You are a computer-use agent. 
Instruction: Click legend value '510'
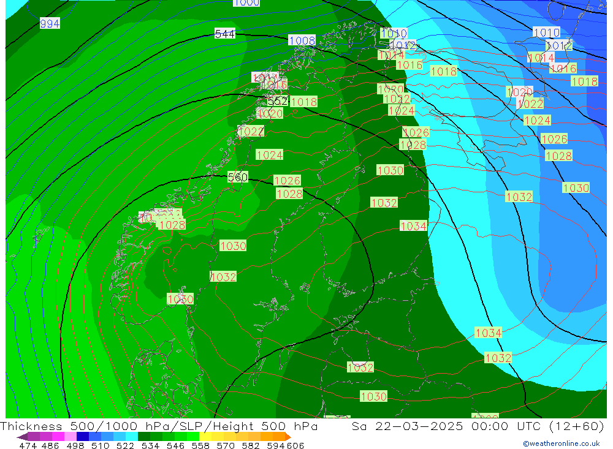100,445
